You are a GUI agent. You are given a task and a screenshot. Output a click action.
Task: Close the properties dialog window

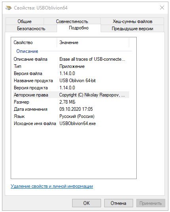tap(162, 8)
